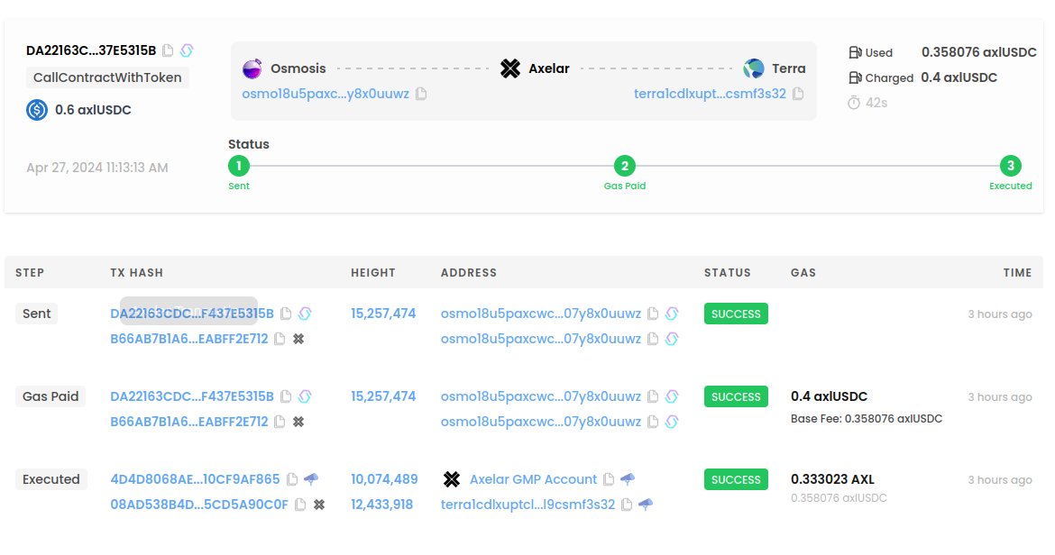
Task: Click the Axelar logo in the route
Action: (510, 68)
